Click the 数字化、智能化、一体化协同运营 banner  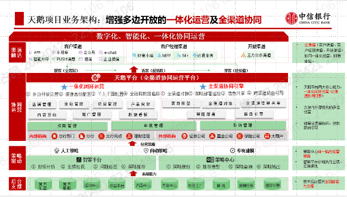tap(149, 36)
